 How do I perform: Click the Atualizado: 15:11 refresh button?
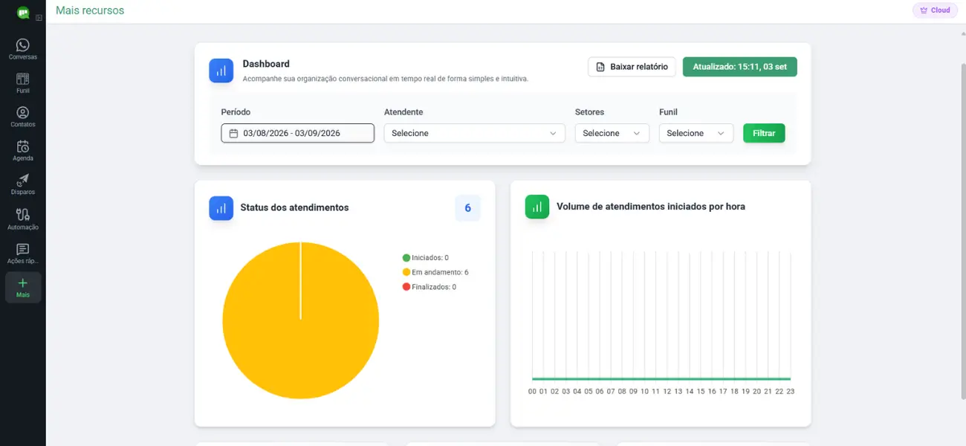(x=740, y=67)
